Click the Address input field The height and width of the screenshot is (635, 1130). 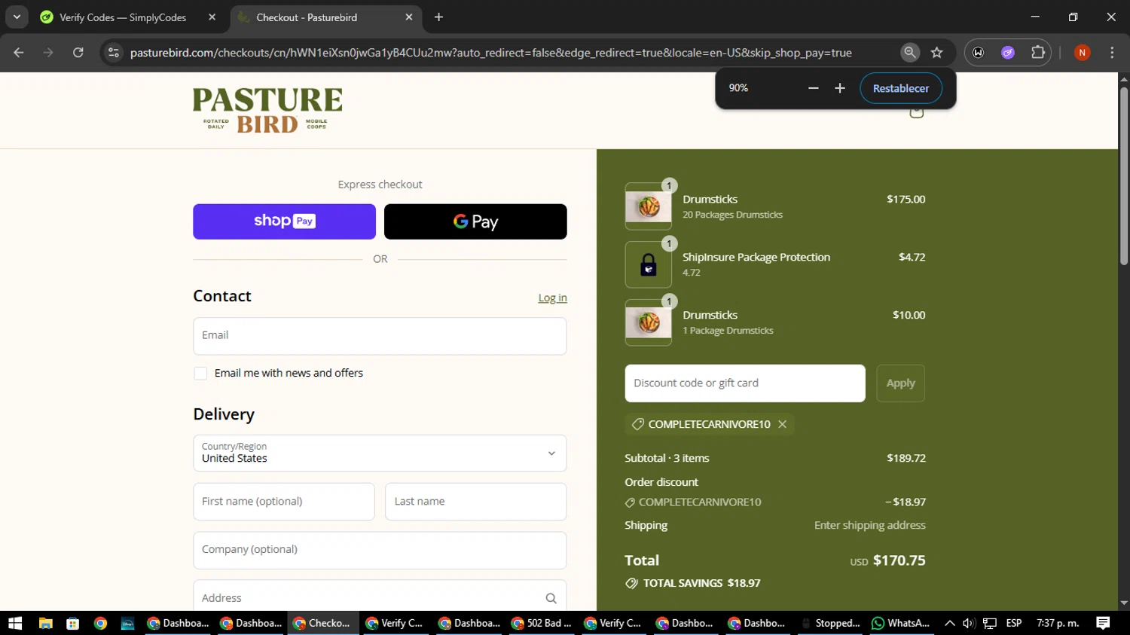tap(380, 595)
